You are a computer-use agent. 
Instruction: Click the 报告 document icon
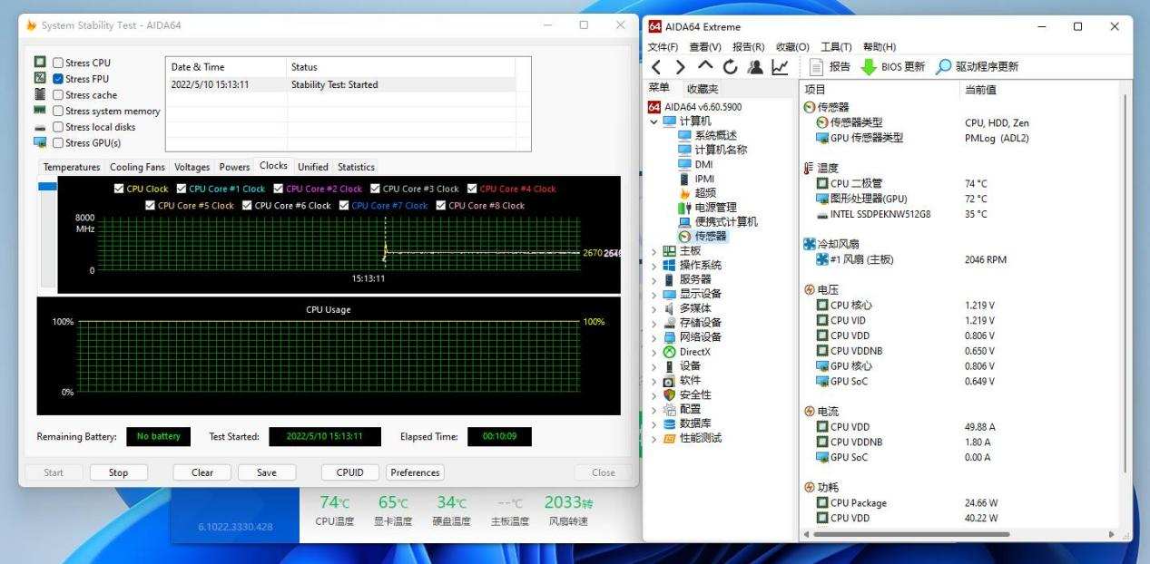click(816, 67)
